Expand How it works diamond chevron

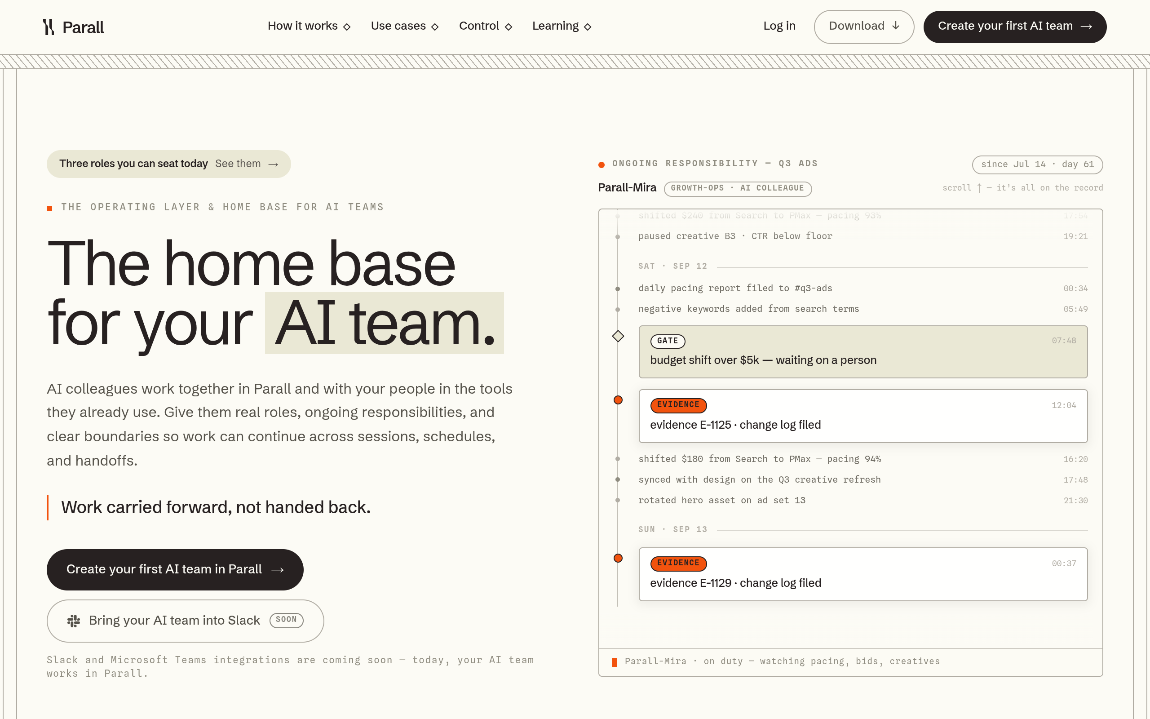tap(347, 27)
